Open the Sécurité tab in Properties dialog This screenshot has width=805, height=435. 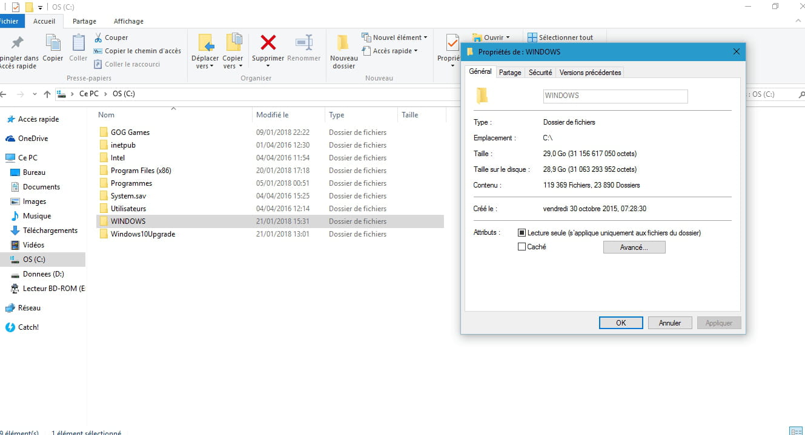pos(540,73)
